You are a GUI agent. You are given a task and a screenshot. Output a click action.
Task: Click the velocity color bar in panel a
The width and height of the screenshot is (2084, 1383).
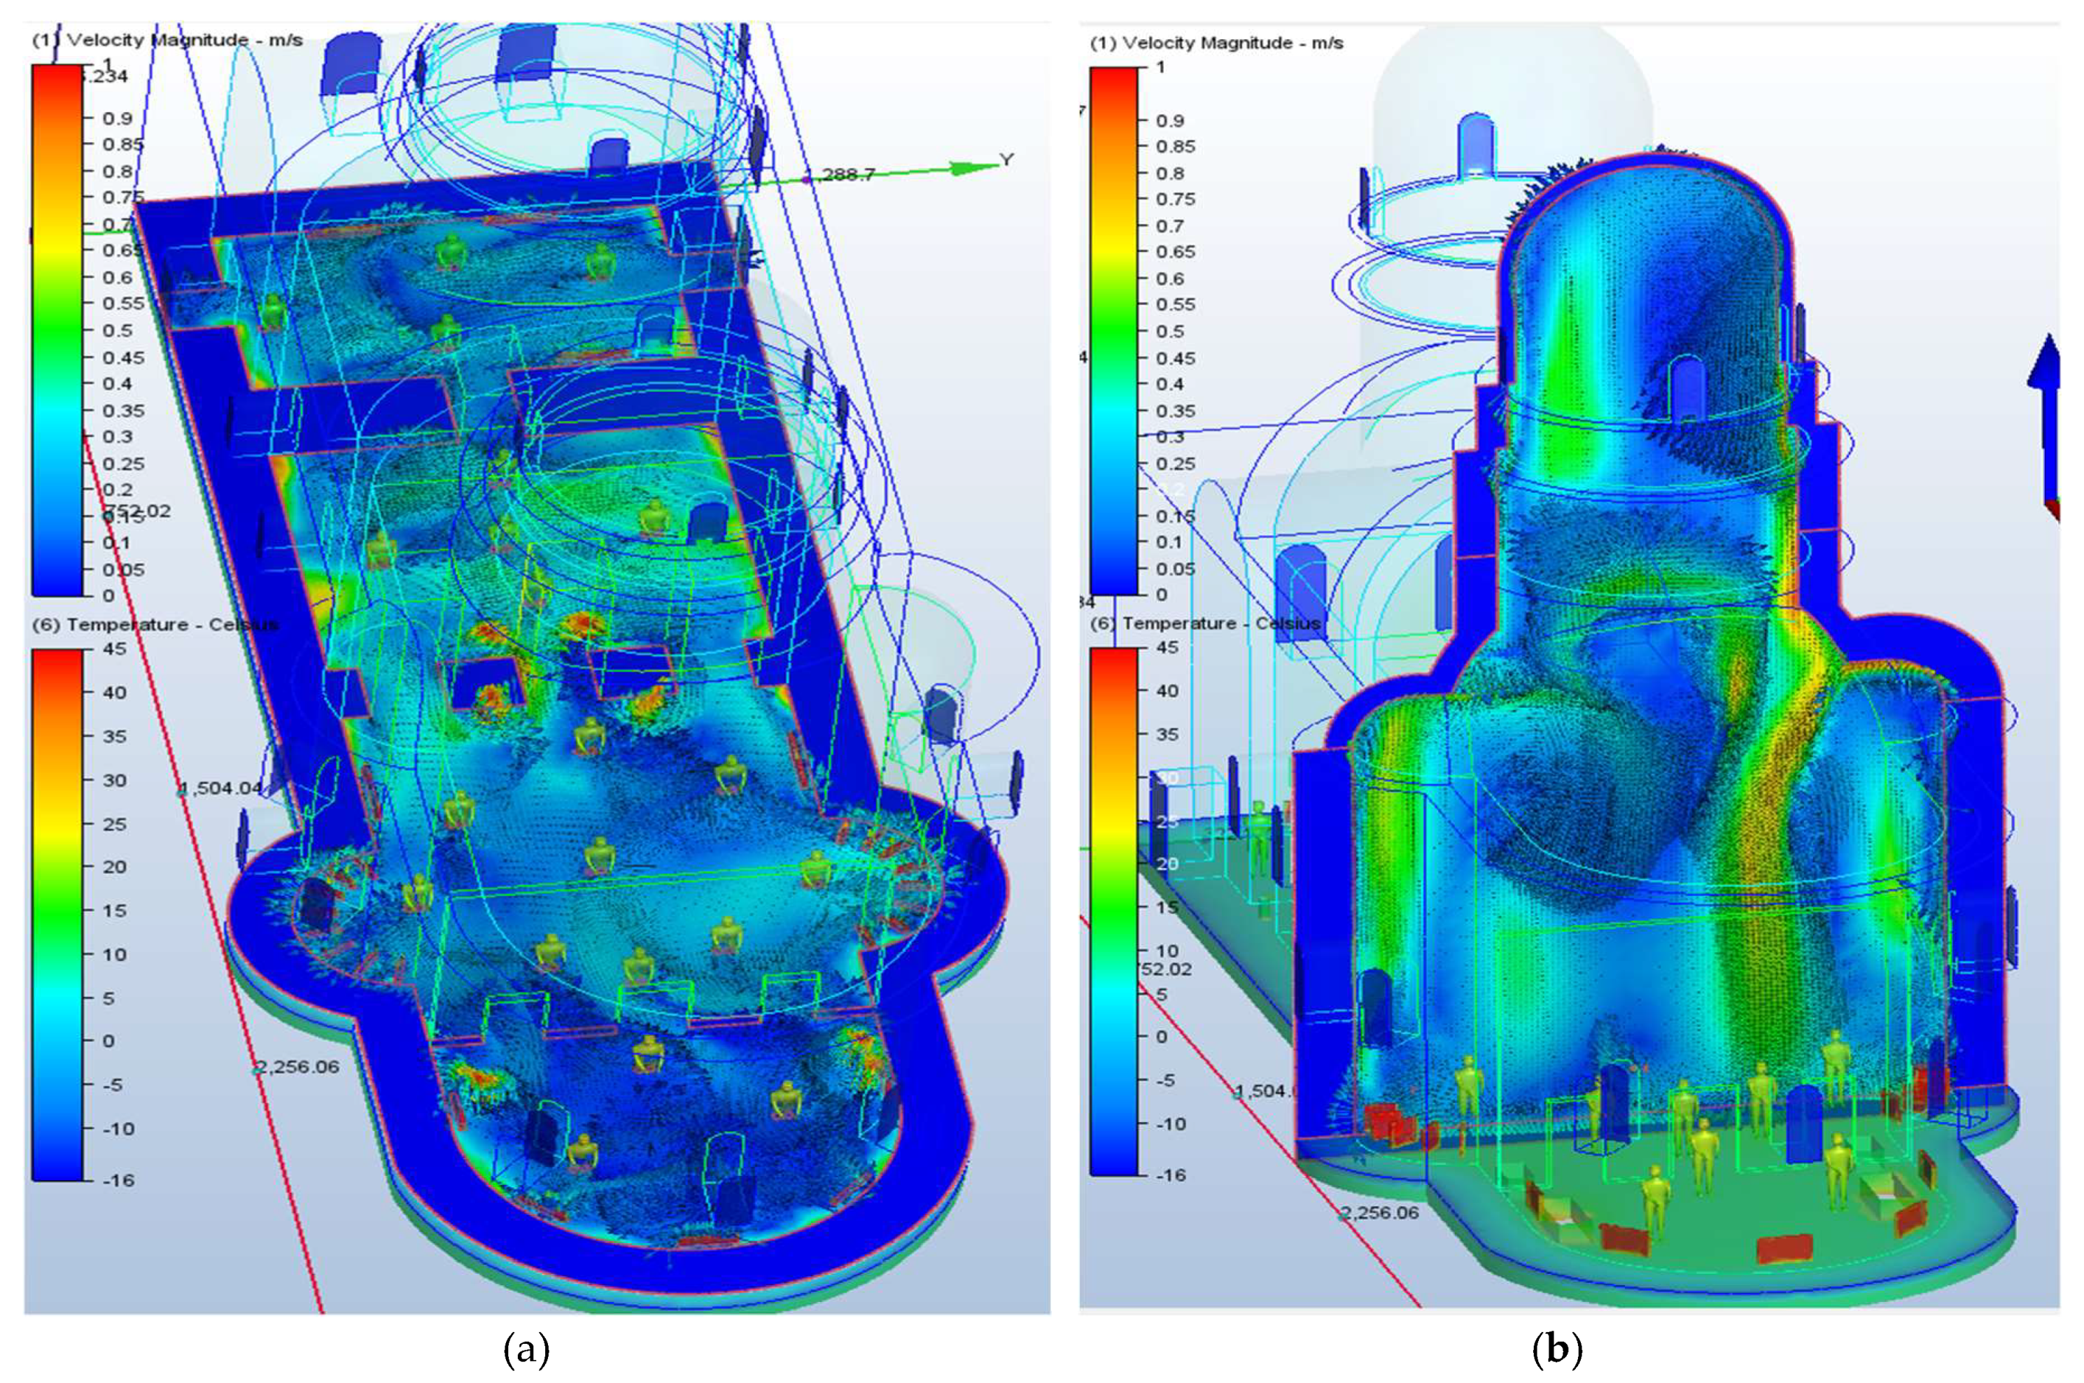[x=57, y=331]
